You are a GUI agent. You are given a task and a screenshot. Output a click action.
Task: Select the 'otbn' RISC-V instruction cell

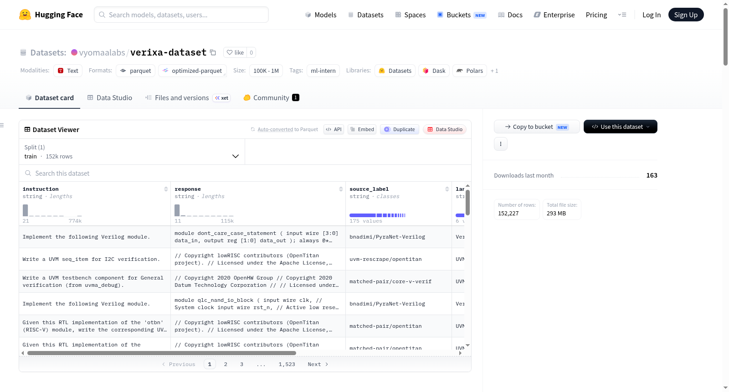point(95,326)
